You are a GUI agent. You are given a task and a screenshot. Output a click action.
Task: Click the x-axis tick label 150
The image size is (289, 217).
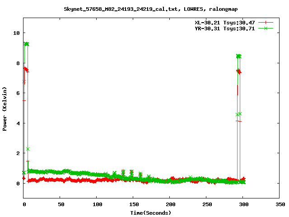click(x=134, y=204)
